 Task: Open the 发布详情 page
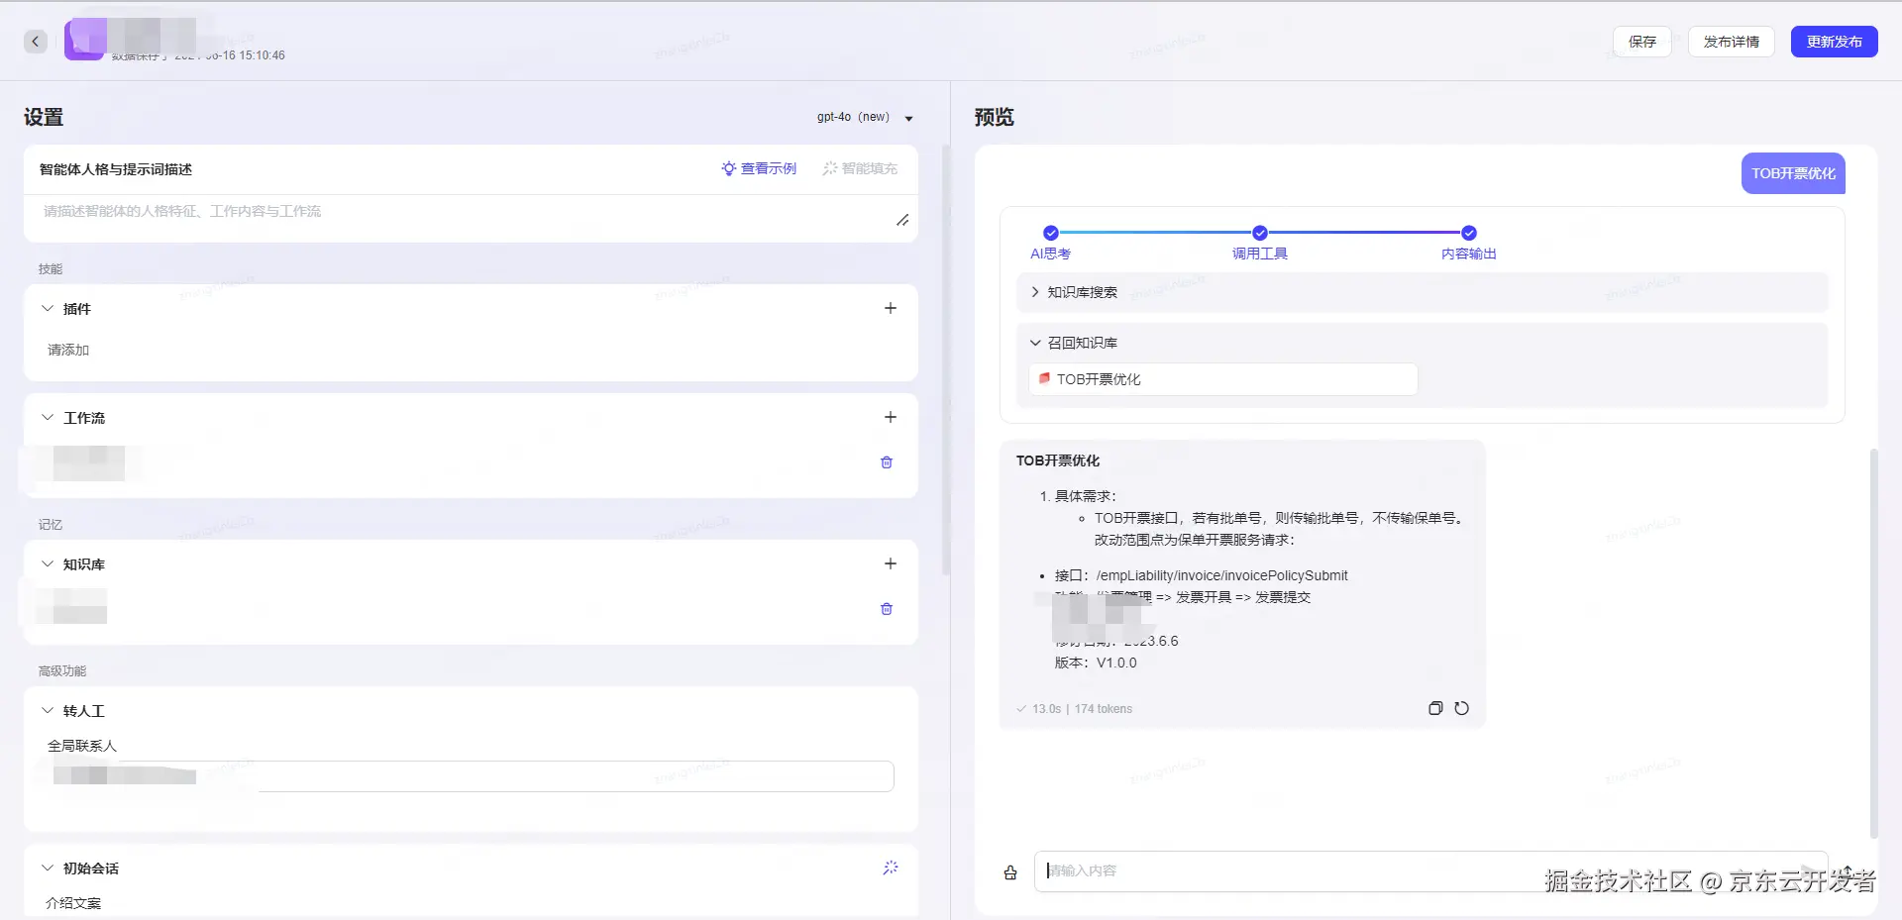pyautogui.click(x=1731, y=42)
